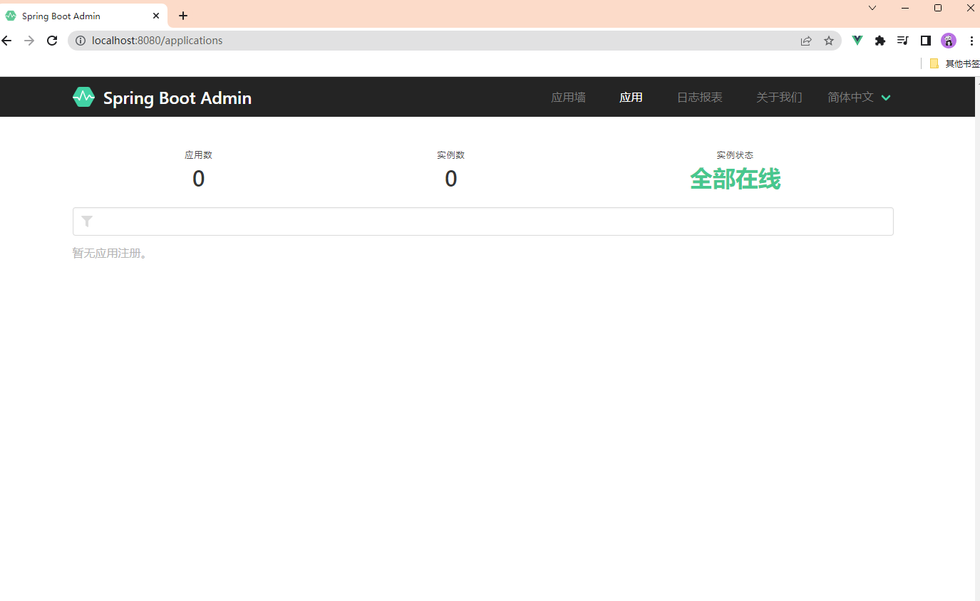Screen dimensions: 980x601
Task: Click the share page icon in address bar
Action: click(x=806, y=41)
